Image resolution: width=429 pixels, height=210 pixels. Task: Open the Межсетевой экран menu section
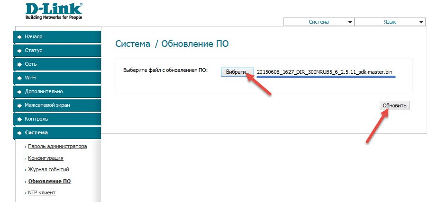(57, 105)
